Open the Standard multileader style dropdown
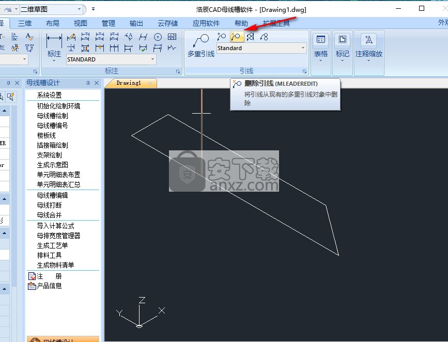 pos(303,48)
